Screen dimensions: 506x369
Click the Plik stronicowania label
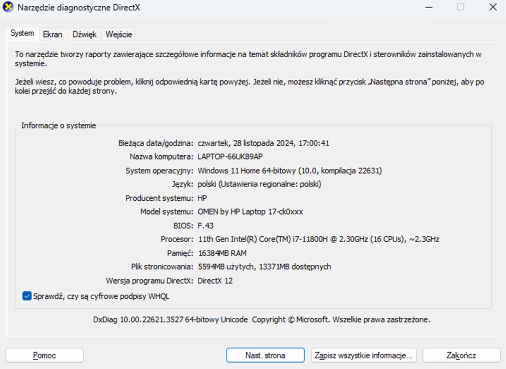point(162,267)
